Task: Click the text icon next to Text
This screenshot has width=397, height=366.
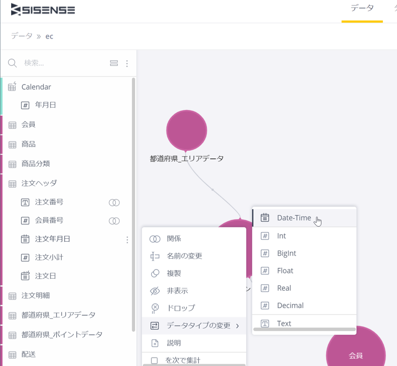Action: [x=265, y=323]
